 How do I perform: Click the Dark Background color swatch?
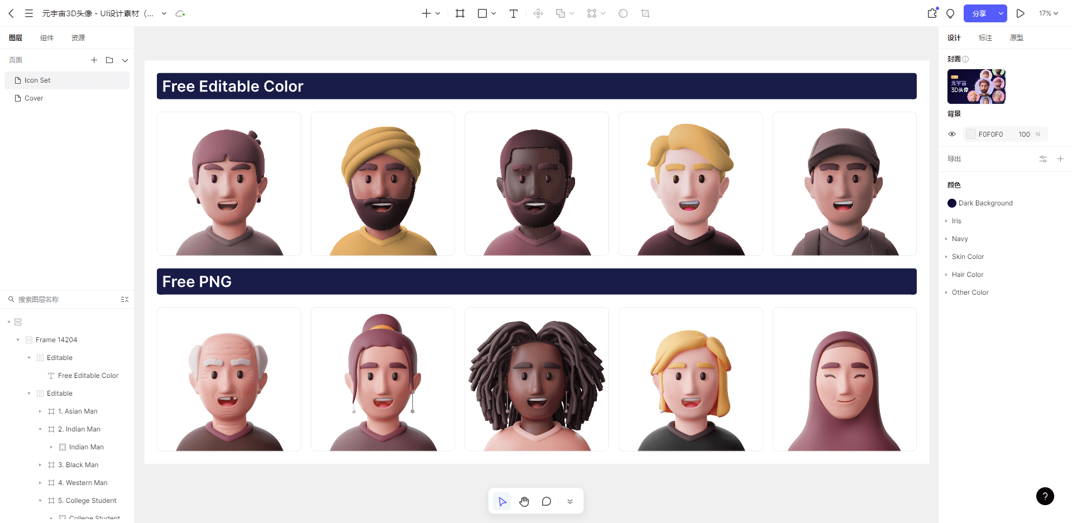click(x=952, y=203)
